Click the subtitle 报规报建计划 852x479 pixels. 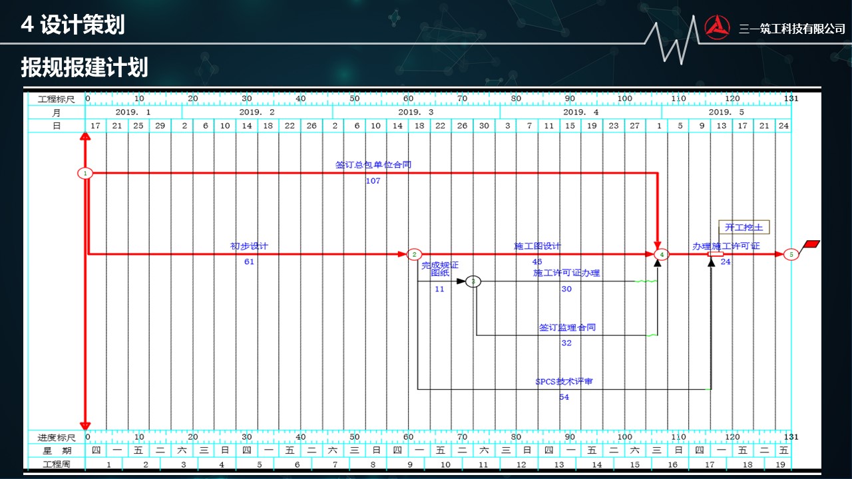(x=85, y=67)
